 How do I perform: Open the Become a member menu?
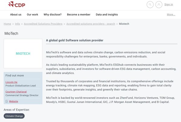pyautogui.click(x=79, y=14)
